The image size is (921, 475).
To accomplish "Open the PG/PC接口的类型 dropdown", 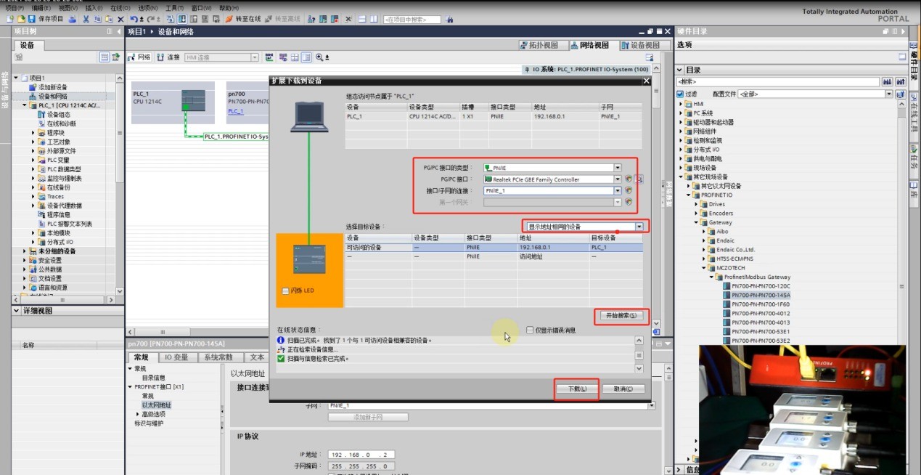I will click(x=618, y=168).
